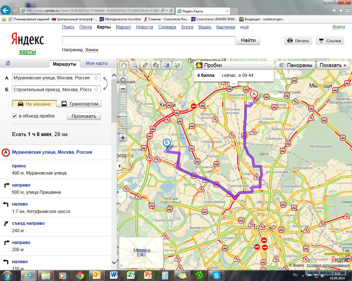Screen dimensions: 352x281
Task: Open the Windows Start menu
Action: (x=7, y=275)
